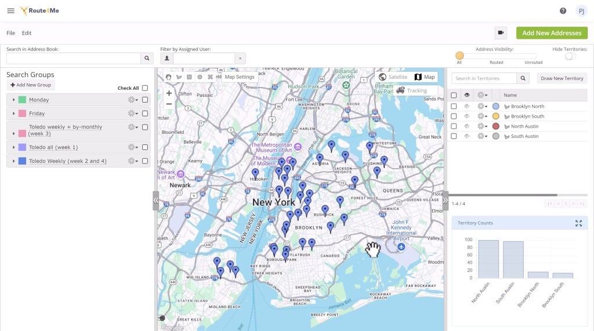Viewport: 594px width, 331px height.
Task: Toggle the Check All groups checkbox
Action: 145,88
